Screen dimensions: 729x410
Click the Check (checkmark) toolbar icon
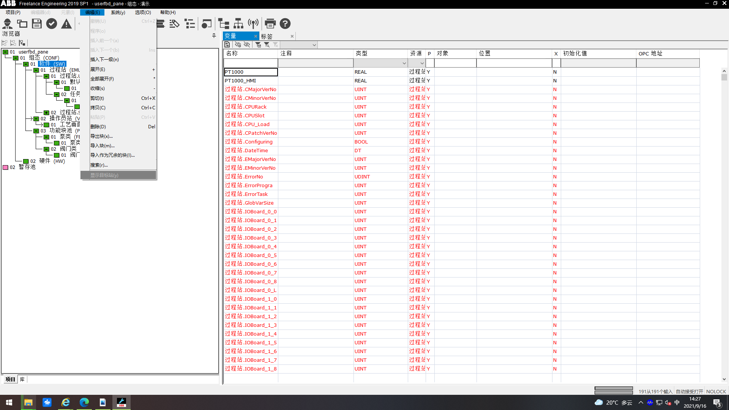tap(52, 24)
